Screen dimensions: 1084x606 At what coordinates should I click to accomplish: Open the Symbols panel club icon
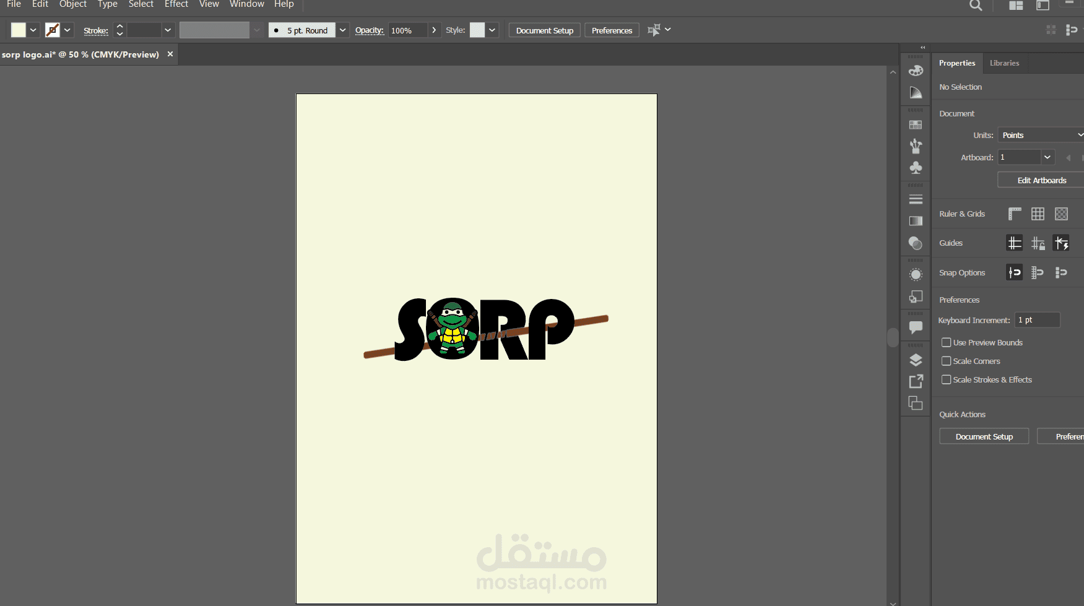pos(916,168)
